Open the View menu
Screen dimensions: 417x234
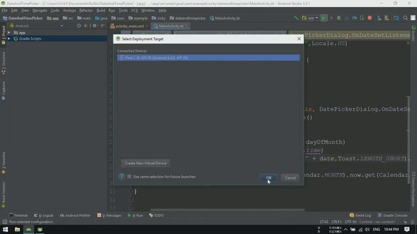[x=25, y=10]
